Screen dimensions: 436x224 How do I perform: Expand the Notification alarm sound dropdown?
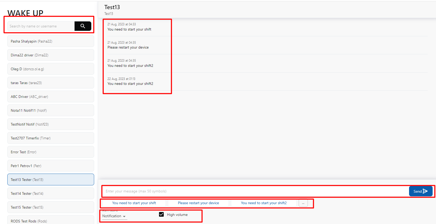coord(114,216)
